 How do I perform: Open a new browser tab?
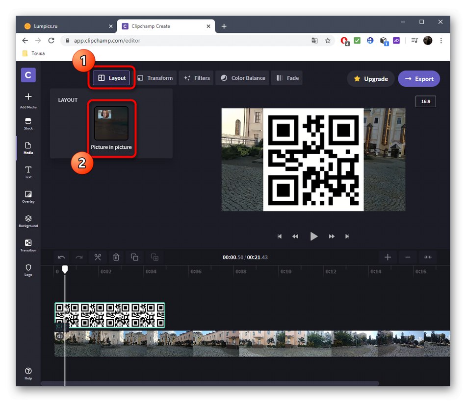[x=224, y=26]
